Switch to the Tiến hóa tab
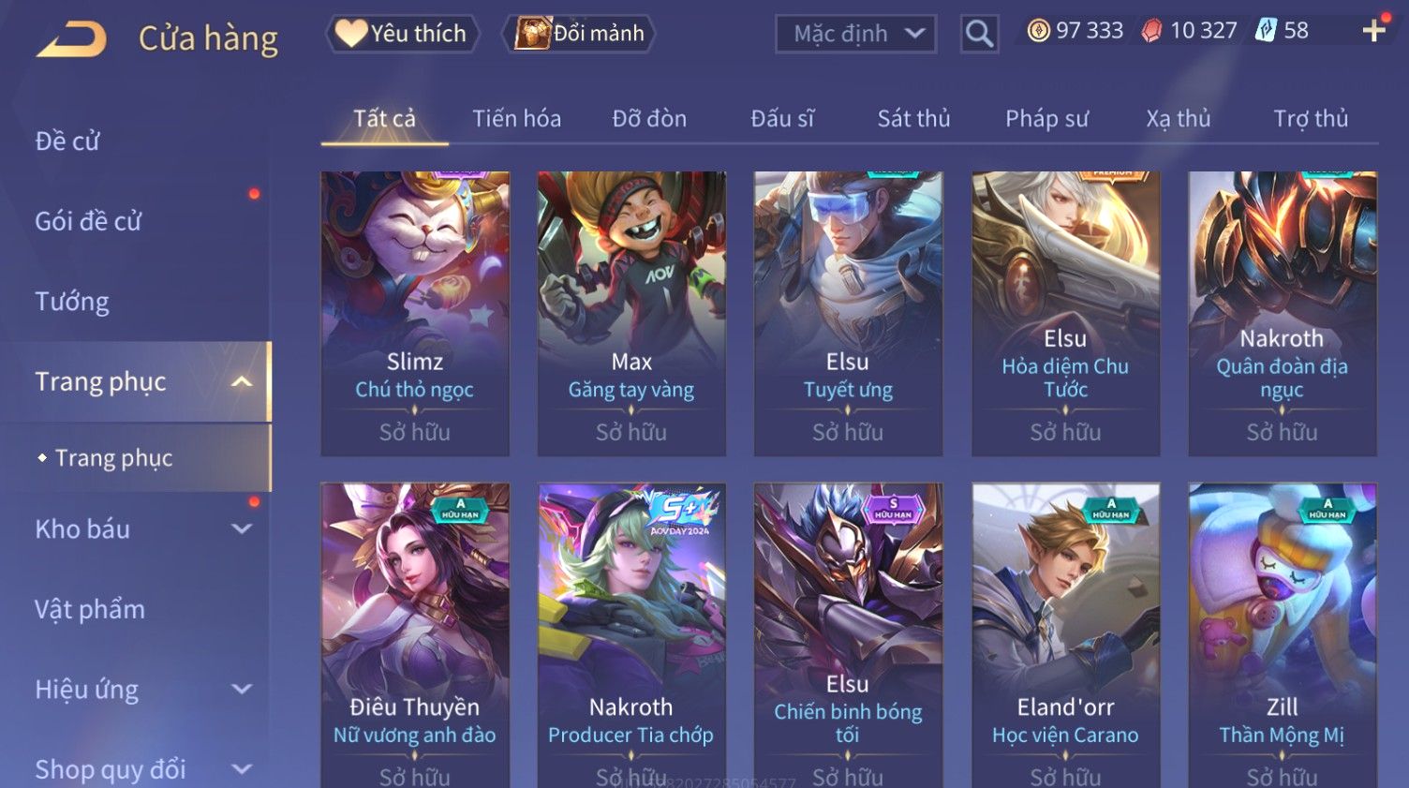Viewport: 1409px width, 788px height. [x=516, y=118]
